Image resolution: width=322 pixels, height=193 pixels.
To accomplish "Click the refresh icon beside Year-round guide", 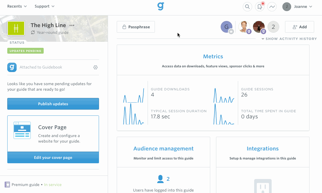I will [x=33, y=32].
